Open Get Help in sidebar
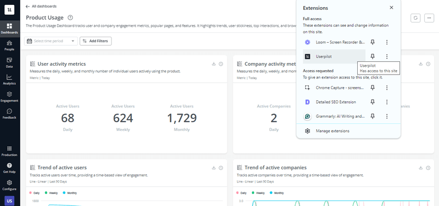 9,168
